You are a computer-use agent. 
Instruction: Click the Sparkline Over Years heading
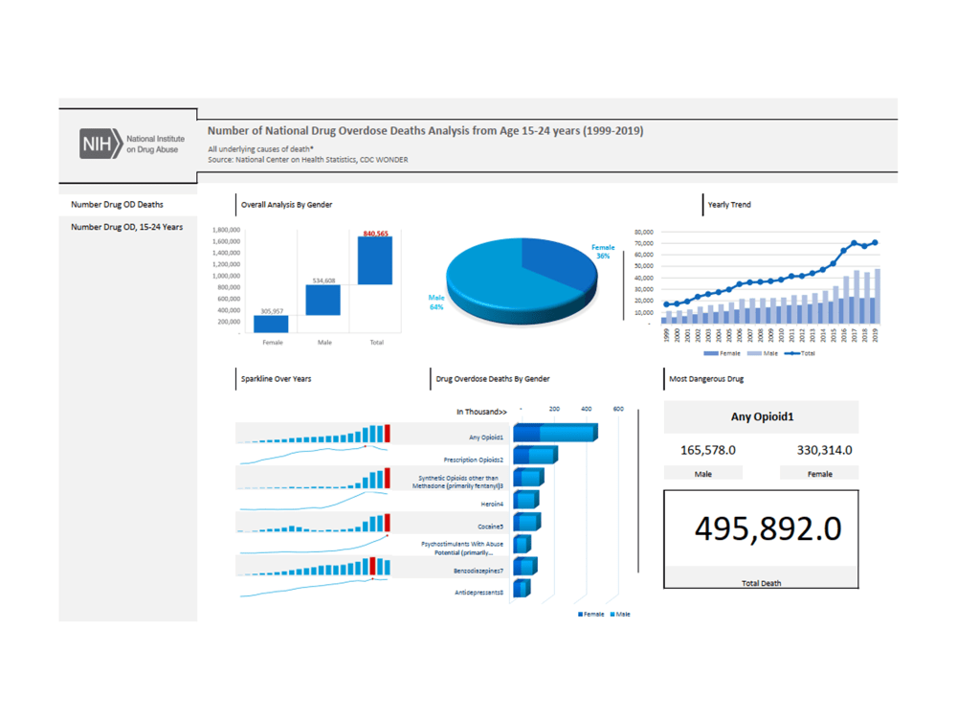coord(276,379)
